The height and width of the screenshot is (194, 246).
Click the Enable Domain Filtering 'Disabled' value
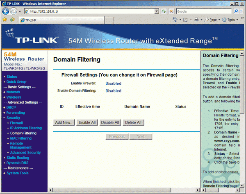tap(113, 91)
